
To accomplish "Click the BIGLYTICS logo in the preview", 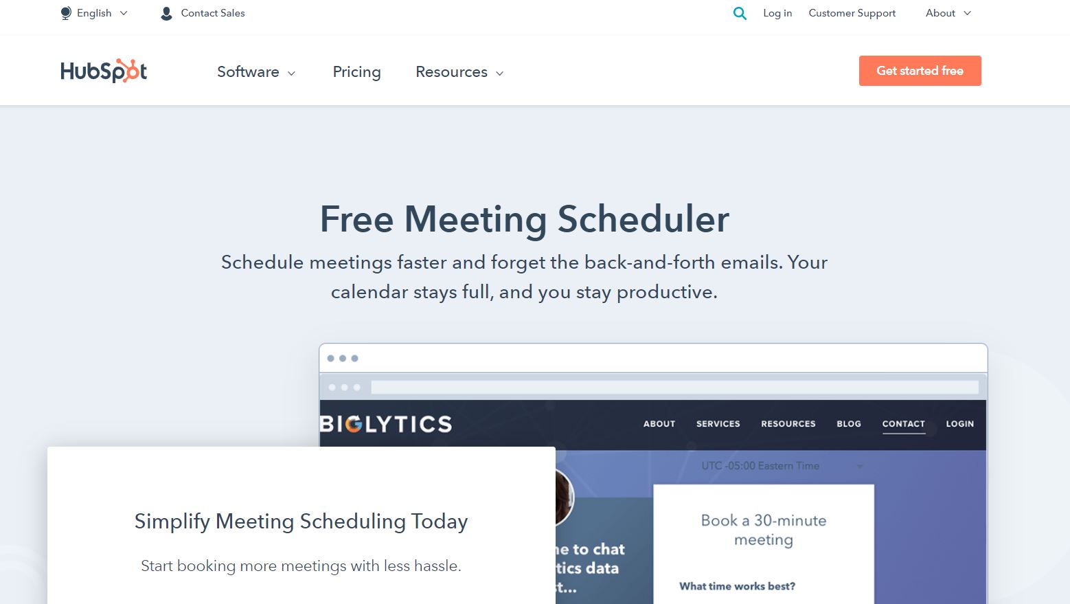I will pos(386,424).
